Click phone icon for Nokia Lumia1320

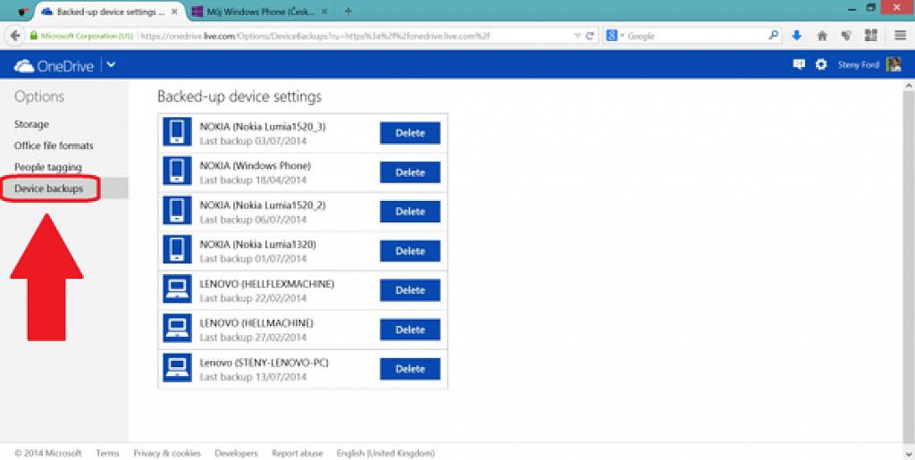coord(178,251)
